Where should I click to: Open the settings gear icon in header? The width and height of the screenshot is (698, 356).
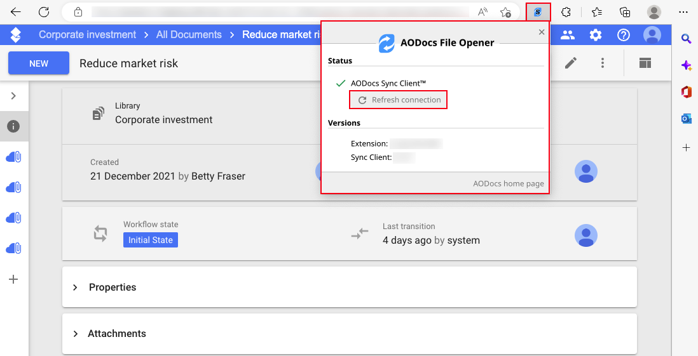(596, 35)
